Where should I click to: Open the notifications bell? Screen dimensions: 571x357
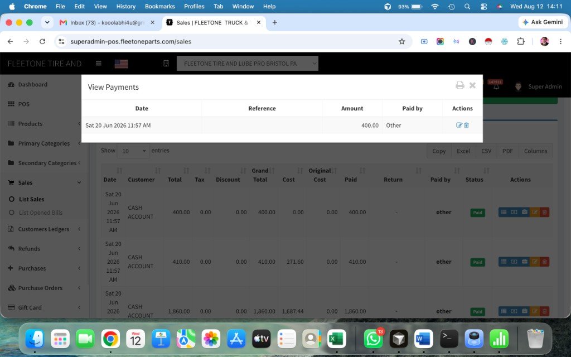point(496,86)
